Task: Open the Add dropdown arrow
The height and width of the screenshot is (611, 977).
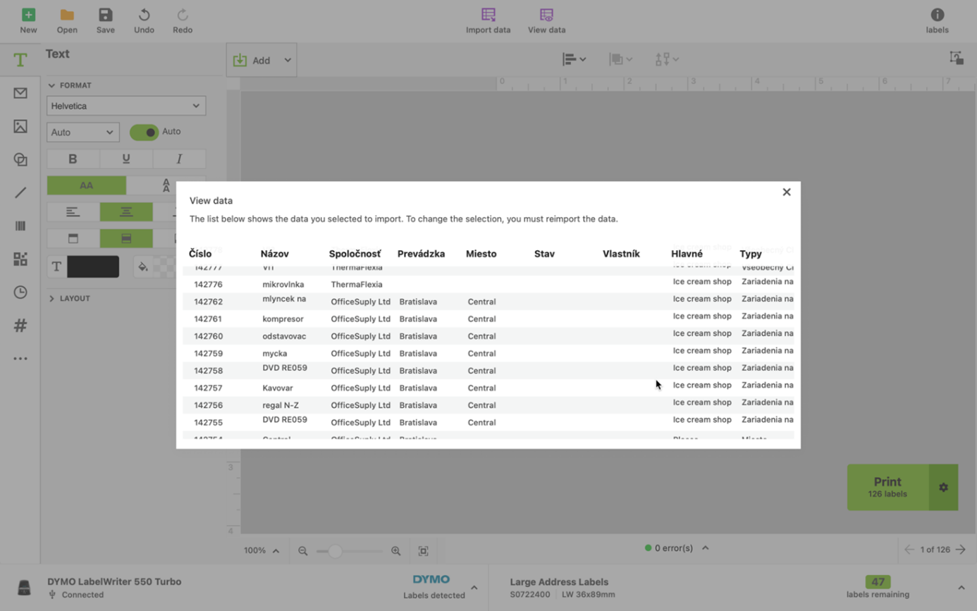Action: click(288, 61)
